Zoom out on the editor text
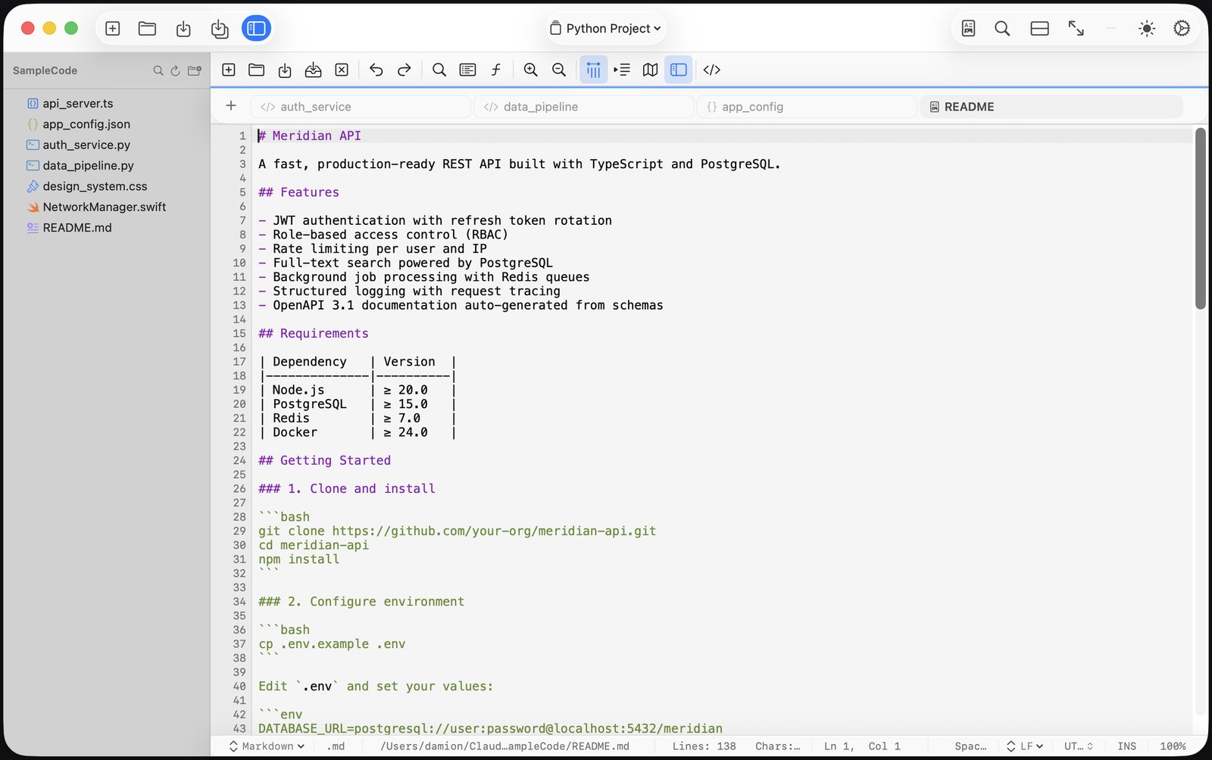The height and width of the screenshot is (760, 1212). 559,70
